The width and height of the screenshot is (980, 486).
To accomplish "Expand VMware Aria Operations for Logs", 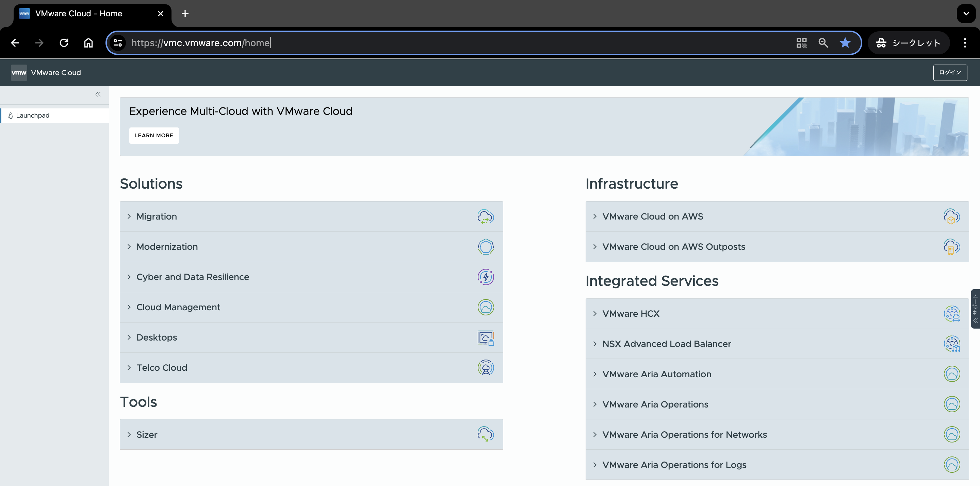I will [x=674, y=465].
